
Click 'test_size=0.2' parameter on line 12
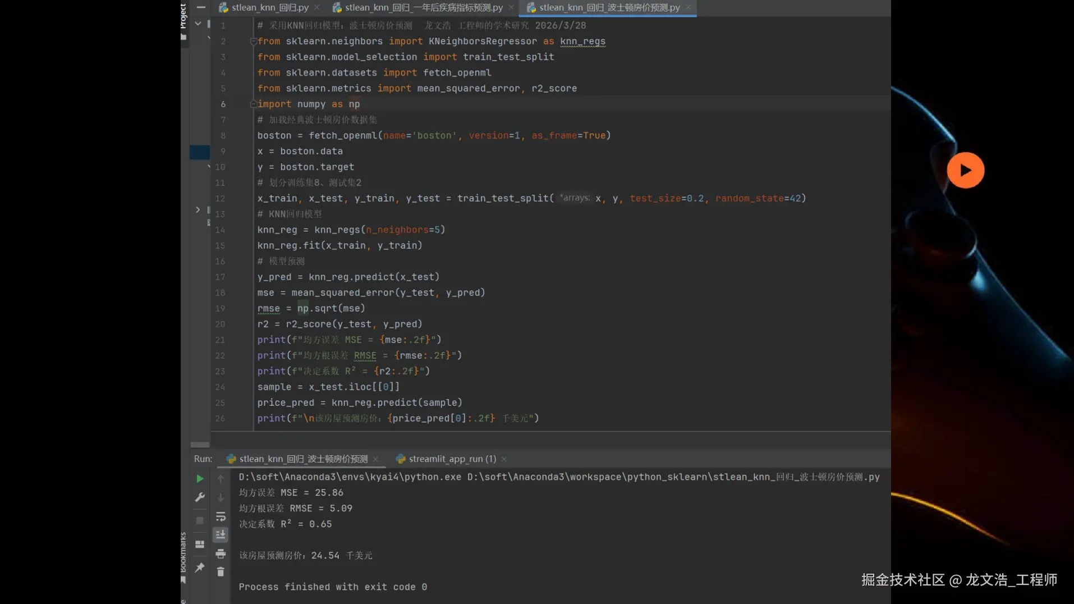[x=667, y=199]
